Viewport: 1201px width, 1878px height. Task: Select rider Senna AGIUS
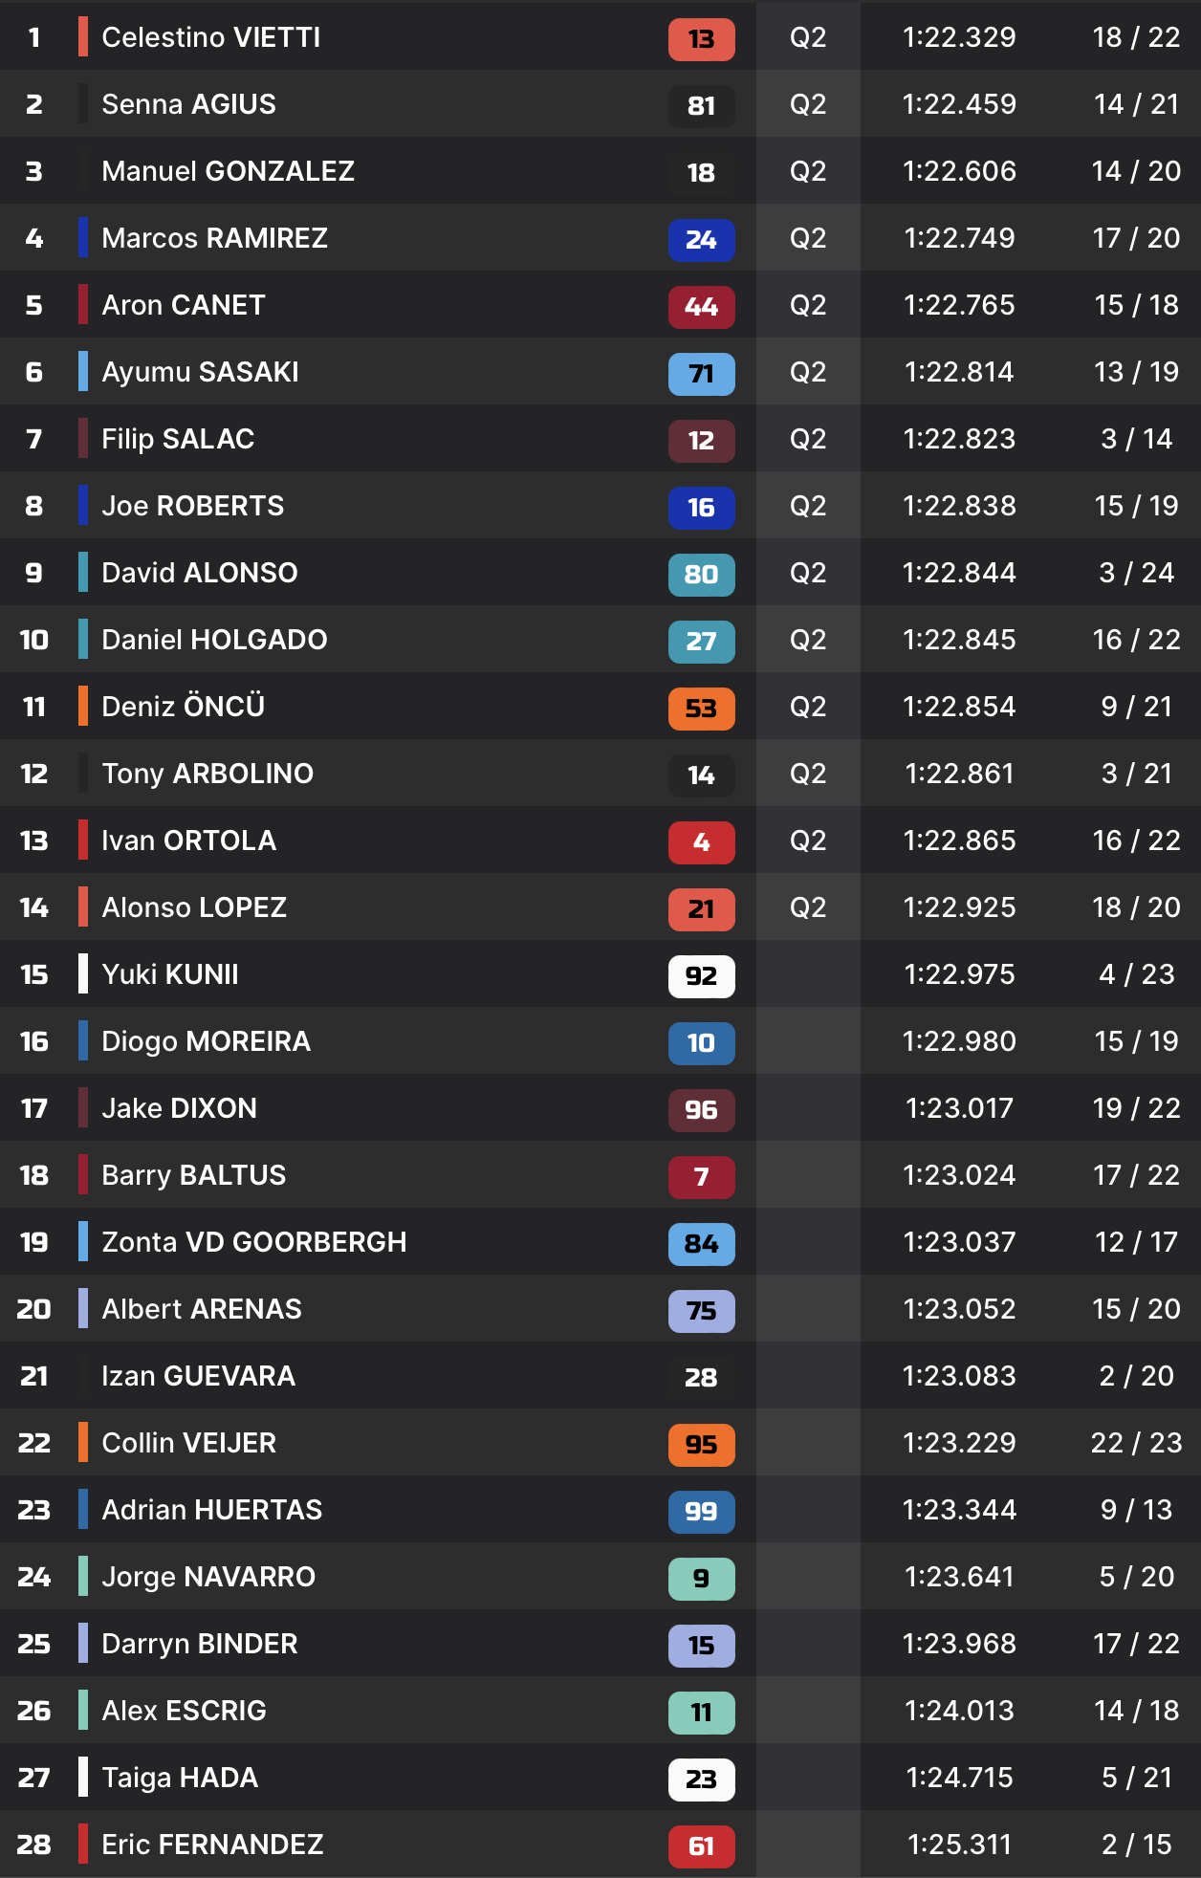pos(188,104)
